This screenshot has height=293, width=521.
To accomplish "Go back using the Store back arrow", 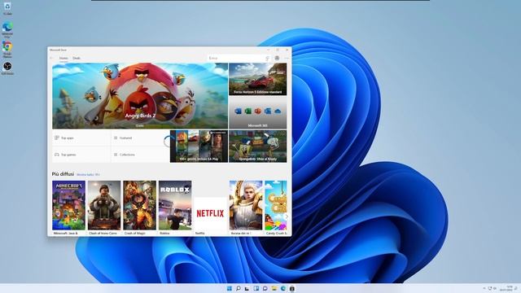I will coord(51,58).
